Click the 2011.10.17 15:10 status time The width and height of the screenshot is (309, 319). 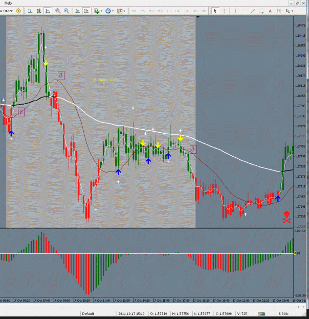point(131,313)
